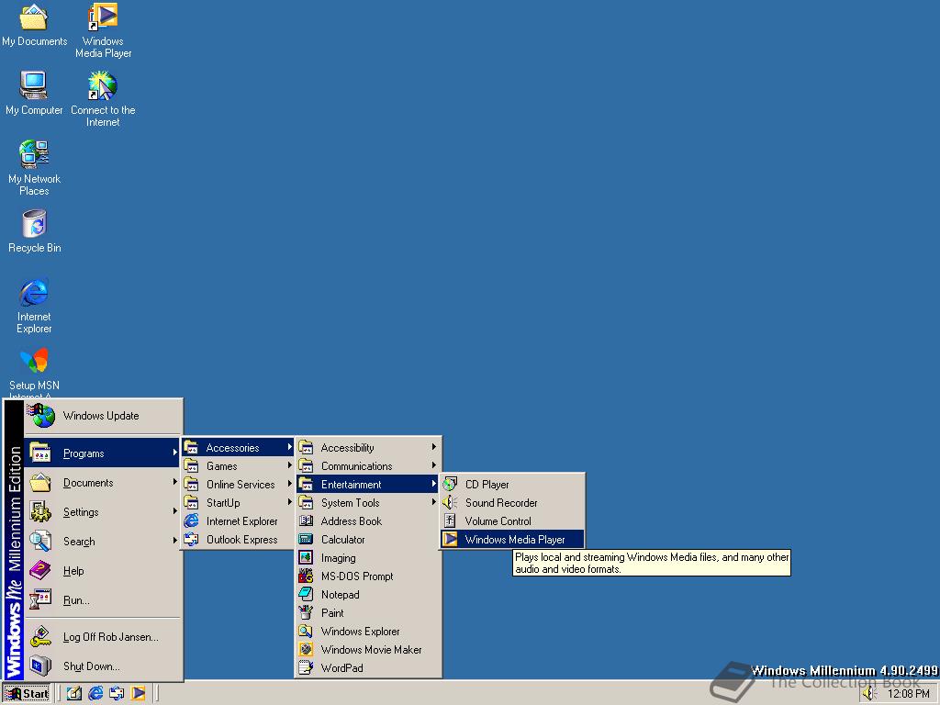Launch WordPad from Accessories menu
Viewport: 940px width, 705px height.
click(368, 668)
